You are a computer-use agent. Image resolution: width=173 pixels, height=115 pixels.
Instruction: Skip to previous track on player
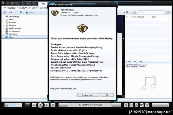34,105
